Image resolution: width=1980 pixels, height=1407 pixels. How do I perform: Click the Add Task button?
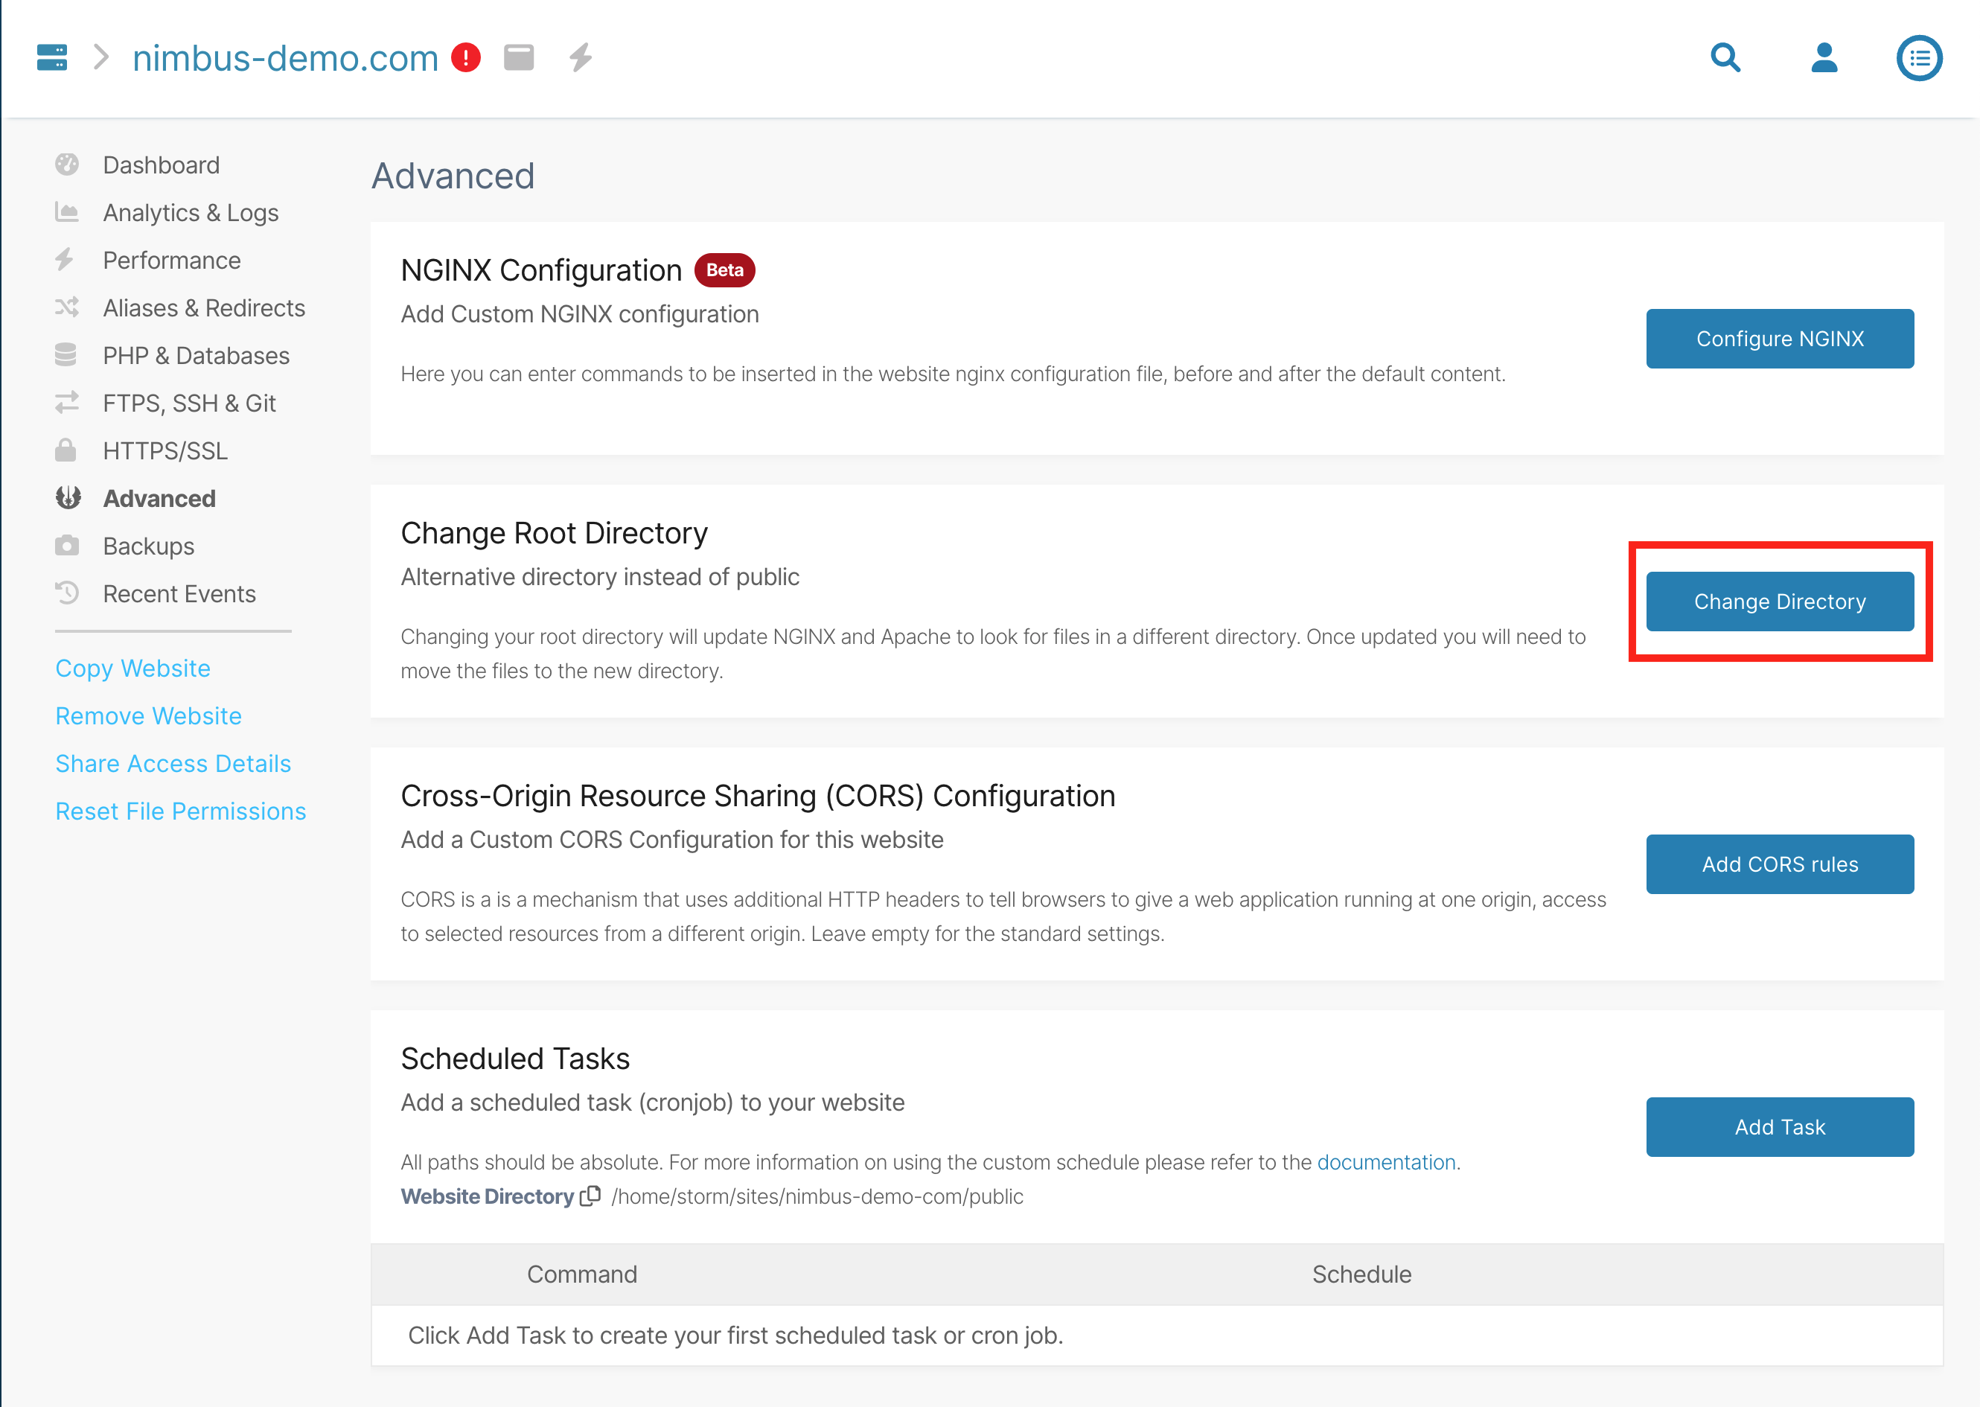point(1779,1126)
